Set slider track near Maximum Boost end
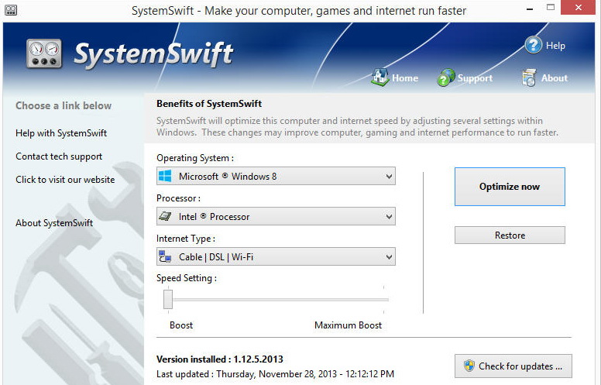 click(x=383, y=300)
